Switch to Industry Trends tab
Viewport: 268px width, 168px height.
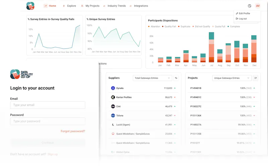coord(114,6)
